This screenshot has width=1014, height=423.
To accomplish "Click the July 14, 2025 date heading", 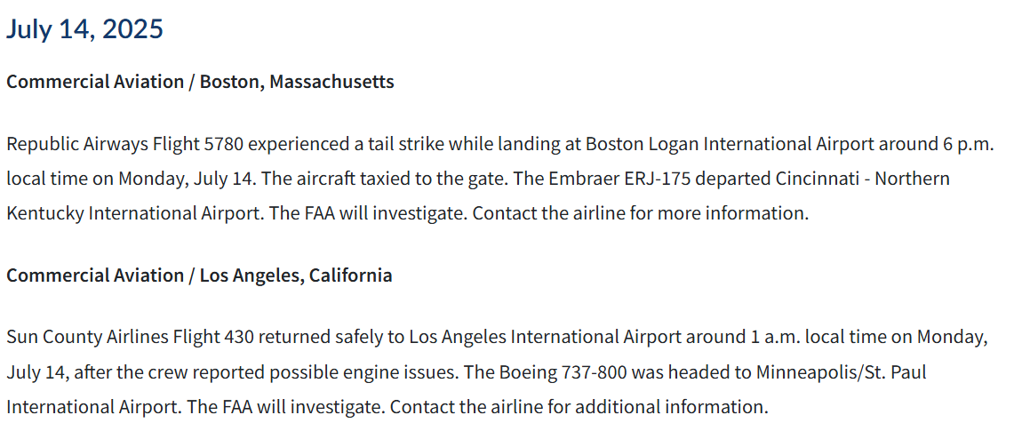I will click(x=84, y=29).
